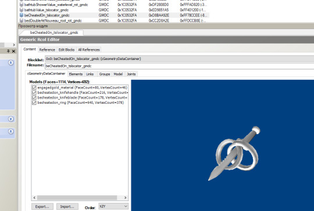Image resolution: width=314 pixels, height=211 pixels.
Task: Click the right arrow of models list scrollbar
Action: 126,198
